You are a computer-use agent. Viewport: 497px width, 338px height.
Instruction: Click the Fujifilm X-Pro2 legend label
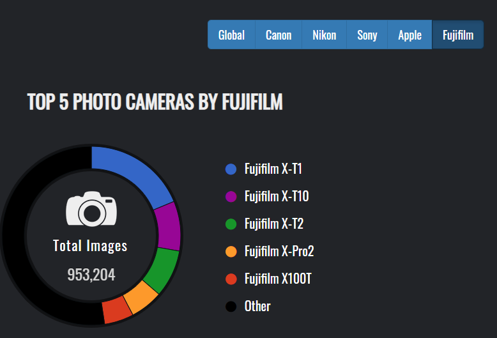[279, 252]
